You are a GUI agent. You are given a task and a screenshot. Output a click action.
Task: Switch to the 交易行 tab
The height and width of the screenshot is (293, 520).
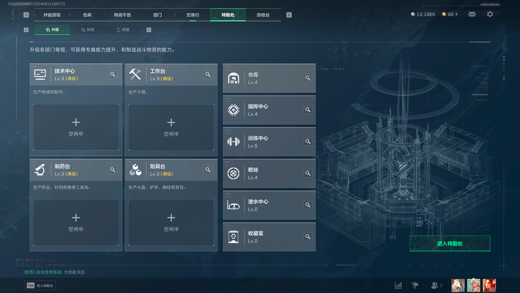pos(193,15)
